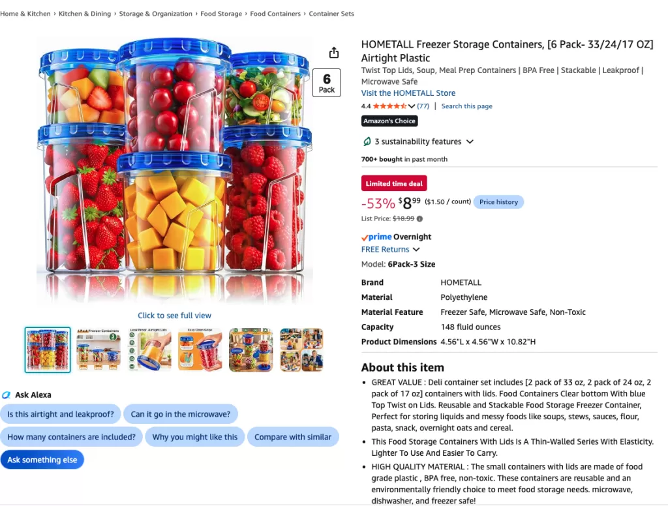
Task: Click the star rating icons
Action: [x=389, y=106]
